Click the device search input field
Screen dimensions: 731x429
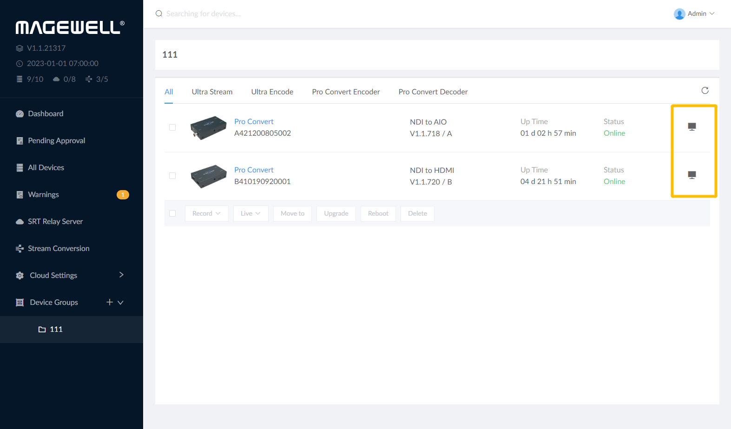pyautogui.click(x=279, y=14)
